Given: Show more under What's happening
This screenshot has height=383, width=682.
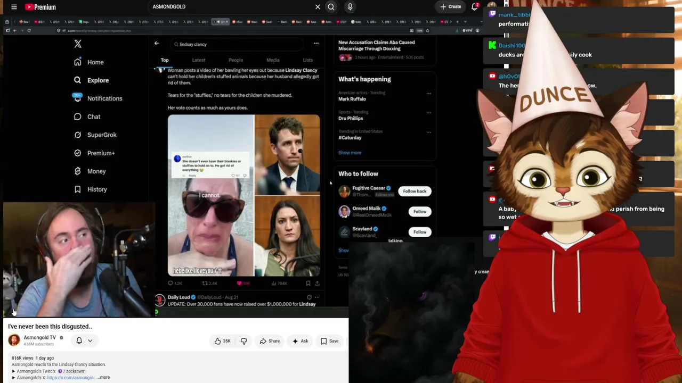Looking at the screenshot, I should [350, 153].
